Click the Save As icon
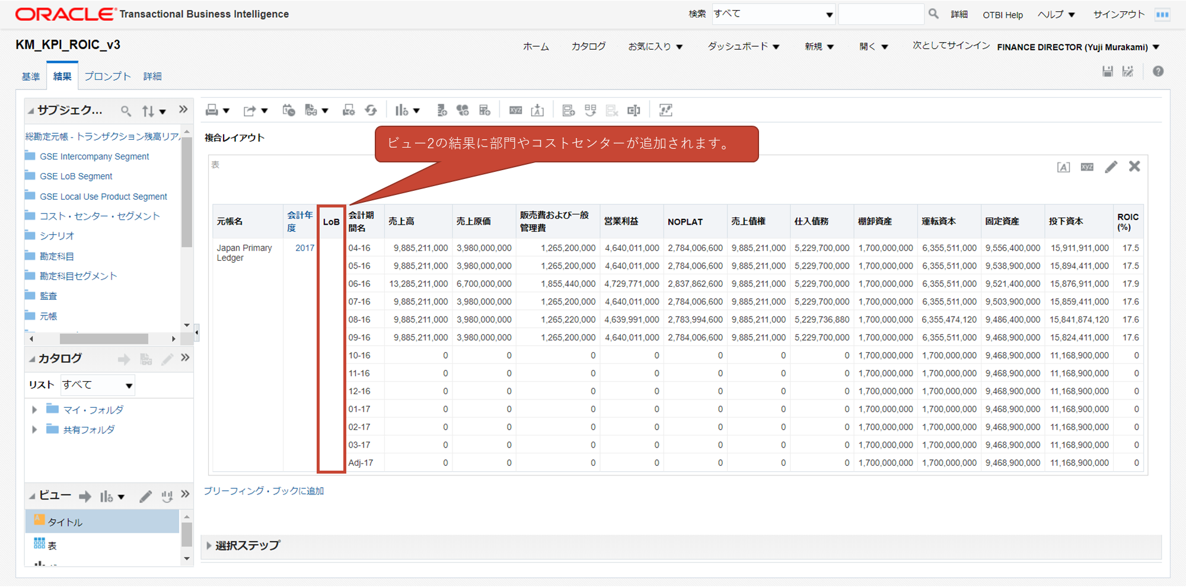The image size is (1186, 588). click(1128, 72)
